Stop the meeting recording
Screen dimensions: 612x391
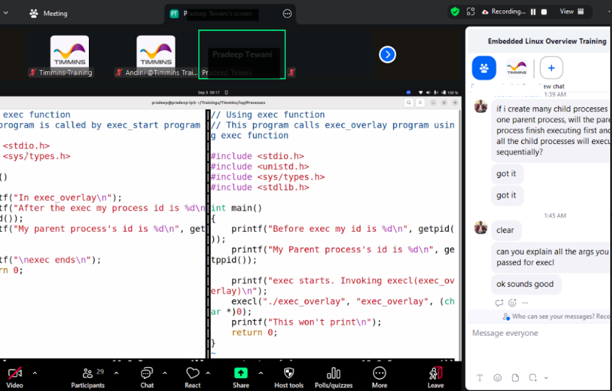pos(544,11)
